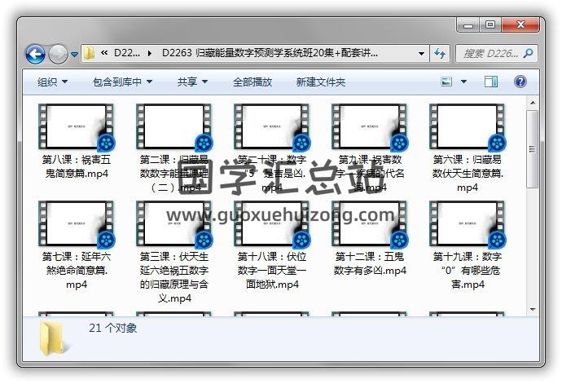Expand the hidden path chevron «
The height and width of the screenshot is (384, 562).
104,53
